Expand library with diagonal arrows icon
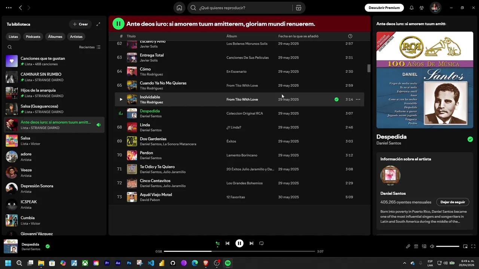Viewport: 479px width, 269px height. (x=98, y=24)
